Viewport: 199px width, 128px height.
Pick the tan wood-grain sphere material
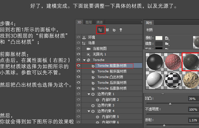(x=191, y=80)
